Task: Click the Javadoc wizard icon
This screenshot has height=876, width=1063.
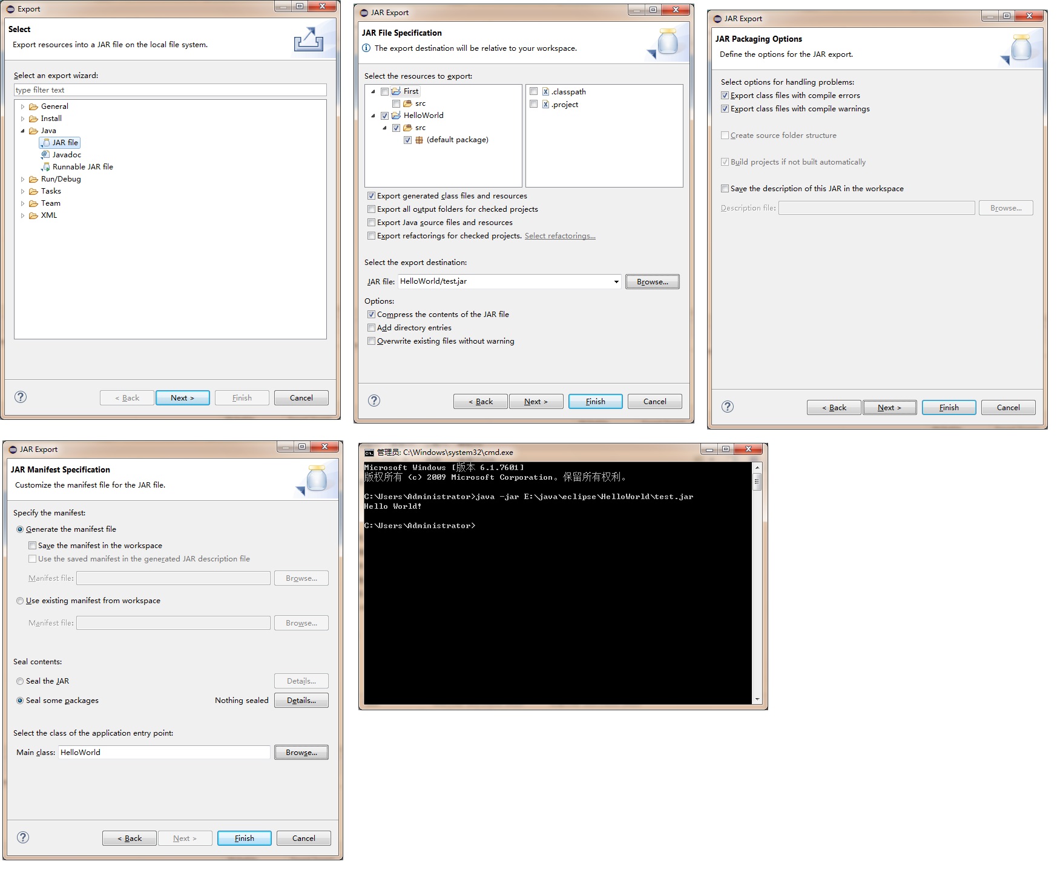Action: tap(45, 155)
